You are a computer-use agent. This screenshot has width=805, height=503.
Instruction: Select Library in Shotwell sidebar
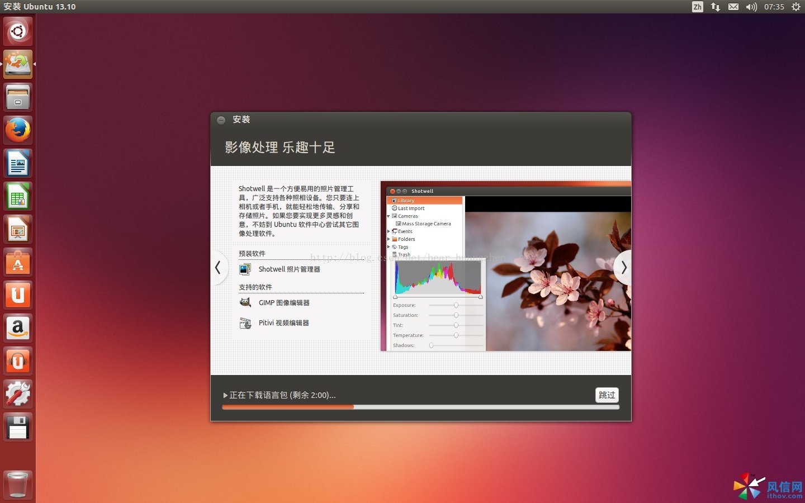[424, 200]
